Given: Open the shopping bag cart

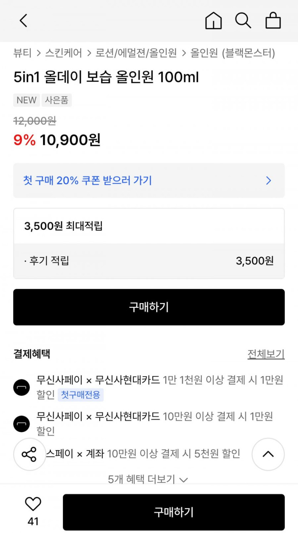Looking at the screenshot, I should (273, 21).
